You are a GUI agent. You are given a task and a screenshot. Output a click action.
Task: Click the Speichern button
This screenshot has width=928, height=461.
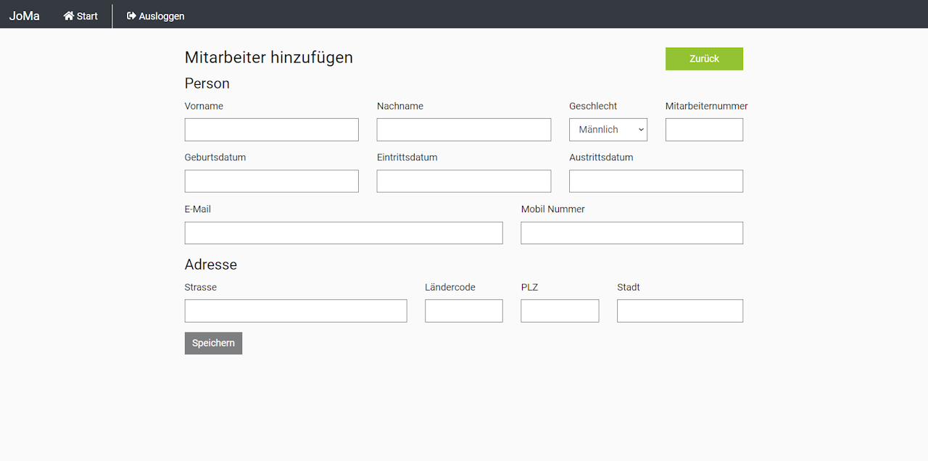[x=213, y=344]
